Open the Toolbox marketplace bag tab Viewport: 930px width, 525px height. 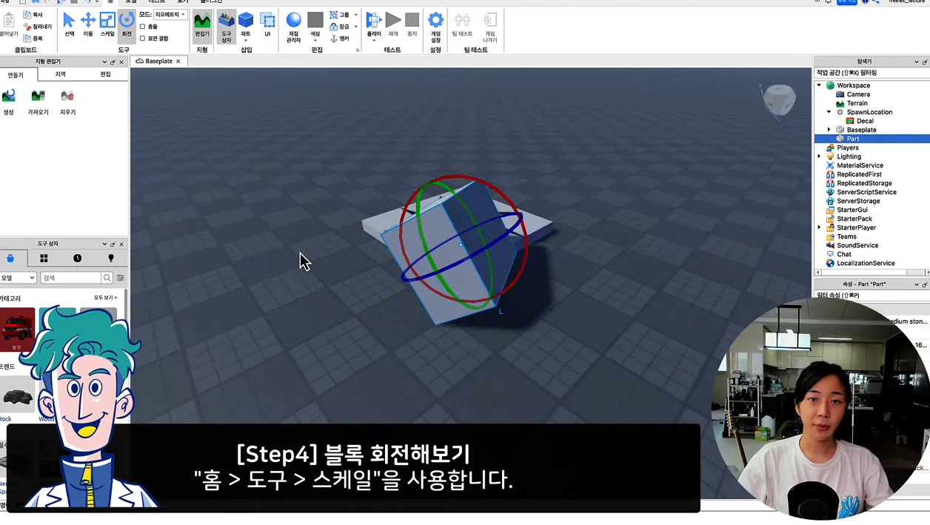click(x=10, y=258)
